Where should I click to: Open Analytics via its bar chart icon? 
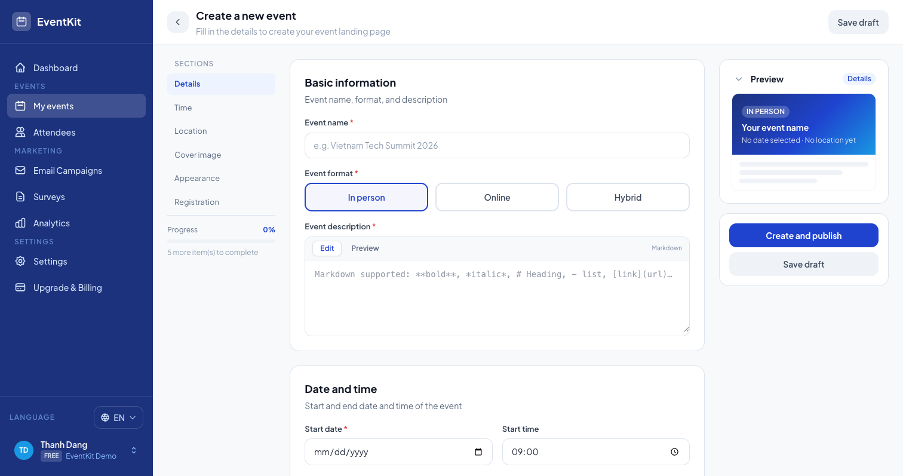(x=20, y=223)
